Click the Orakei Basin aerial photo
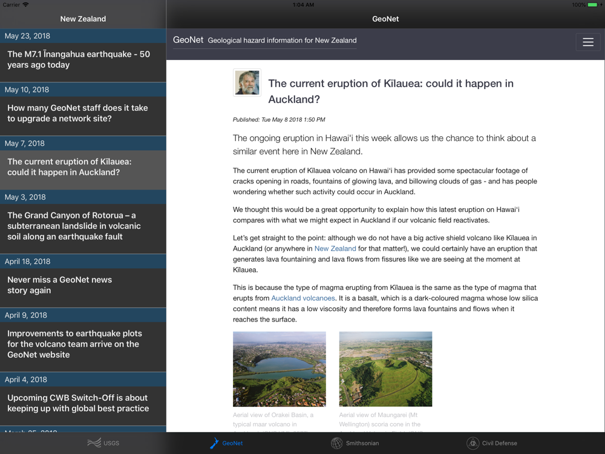605x454 pixels. pyautogui.click(x=280, y=369)
